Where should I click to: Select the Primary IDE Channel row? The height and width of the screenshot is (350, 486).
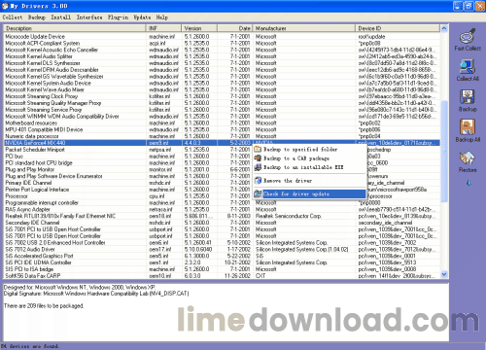click(222, 183)
